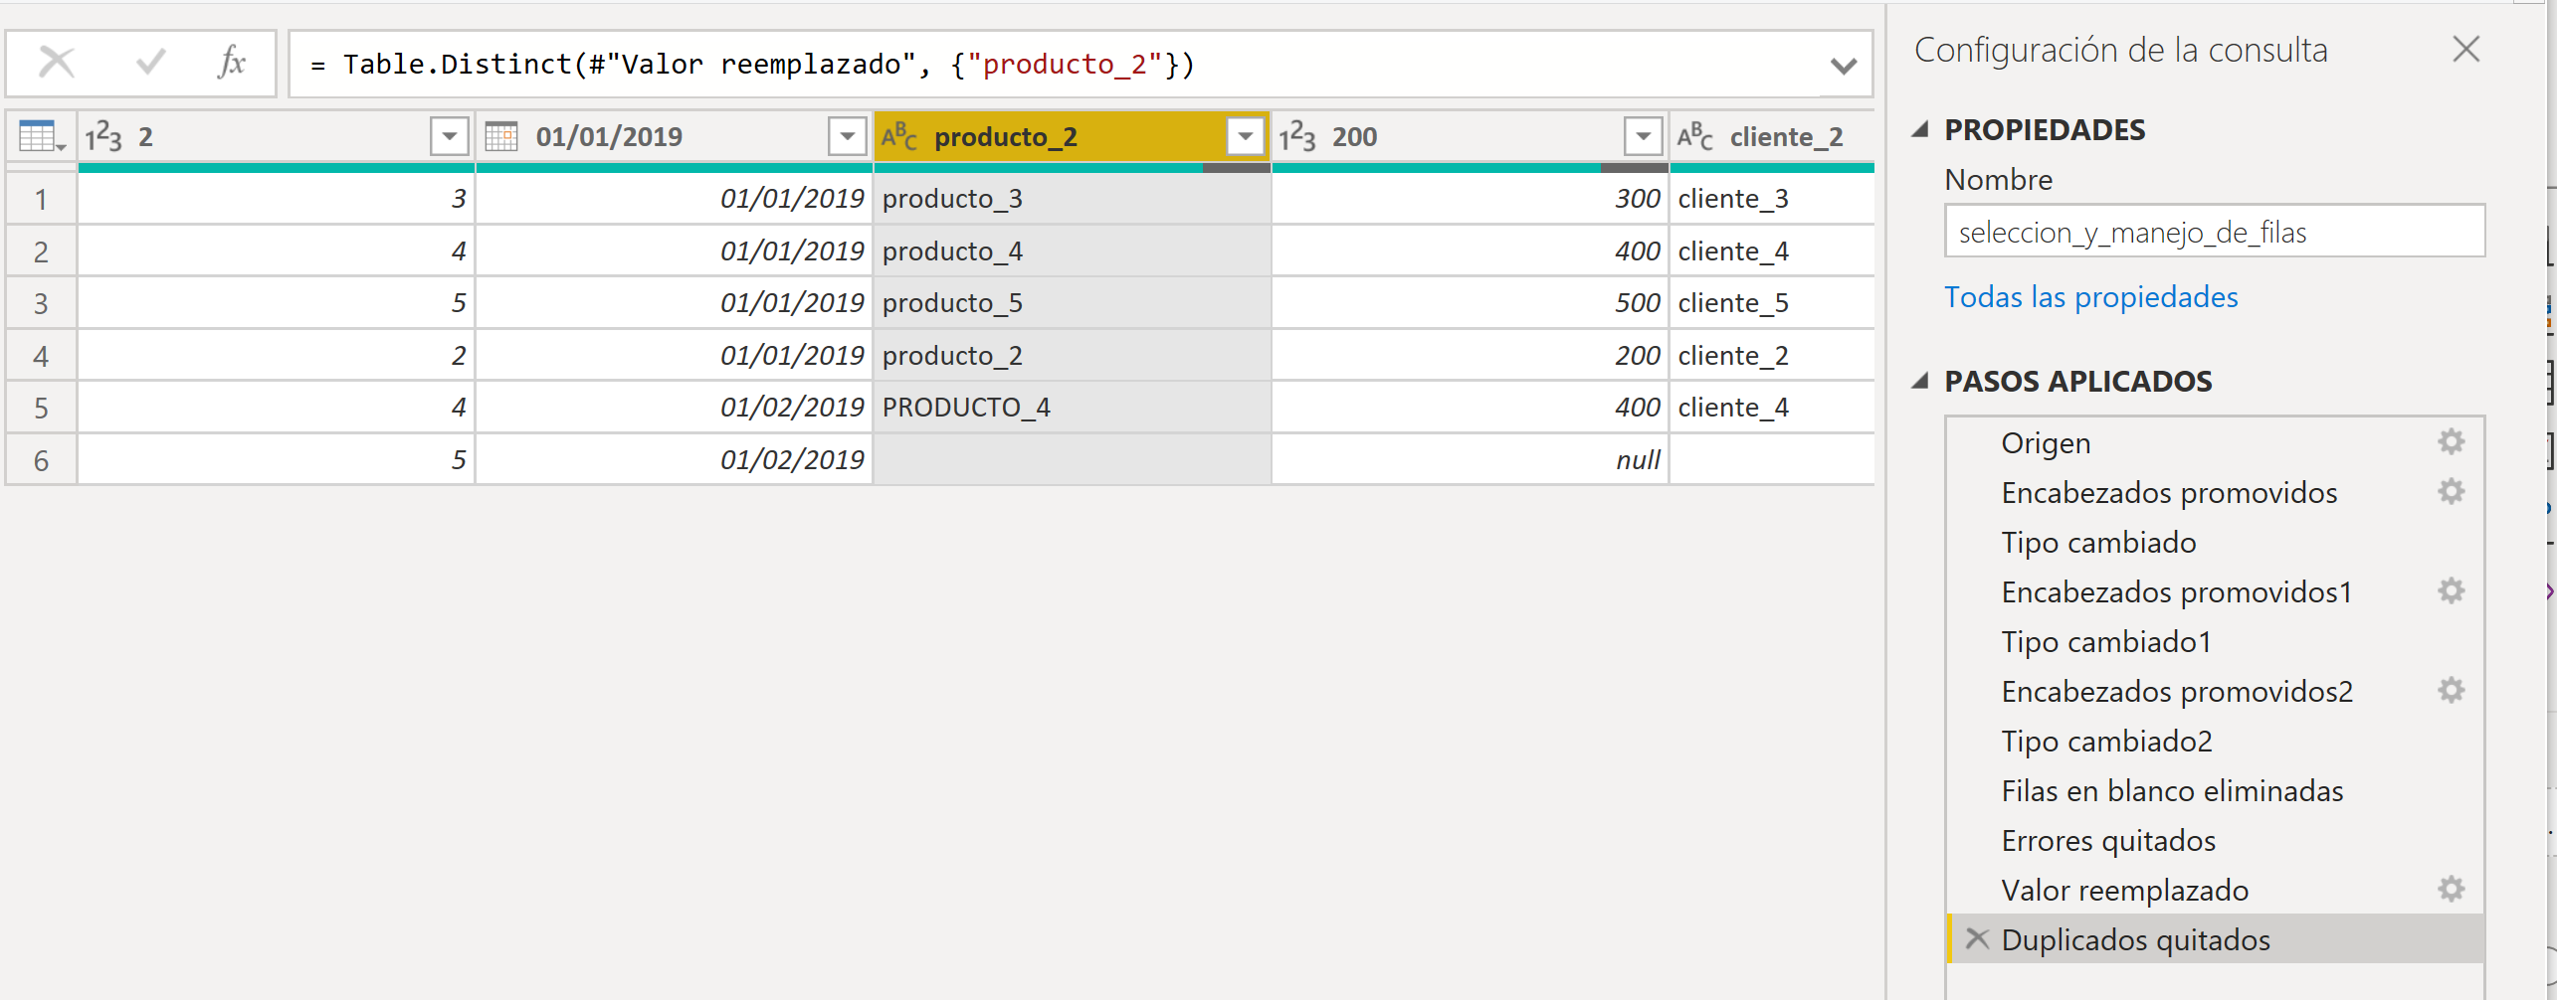Close the Configuración de la consulta pane
Screen dimensions: 2557x1000
pos(2465,49)
